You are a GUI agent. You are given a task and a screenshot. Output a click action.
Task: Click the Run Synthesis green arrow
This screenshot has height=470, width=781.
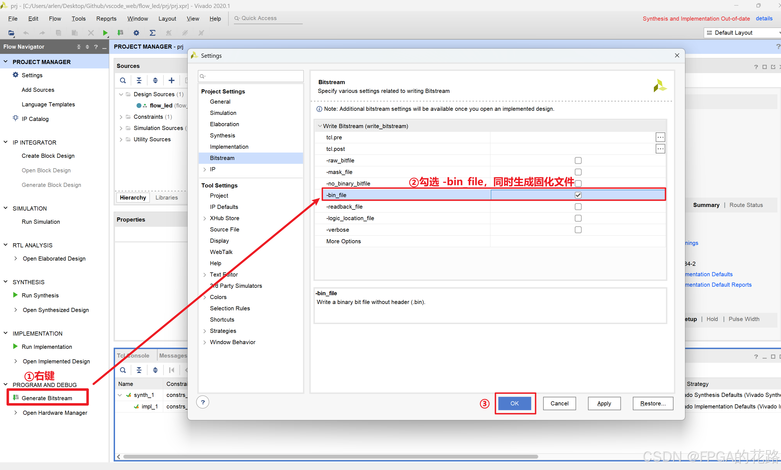pyautogui.click(x=15, y=295)
